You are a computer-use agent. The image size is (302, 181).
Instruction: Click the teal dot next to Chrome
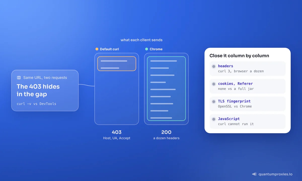[147, 49]
